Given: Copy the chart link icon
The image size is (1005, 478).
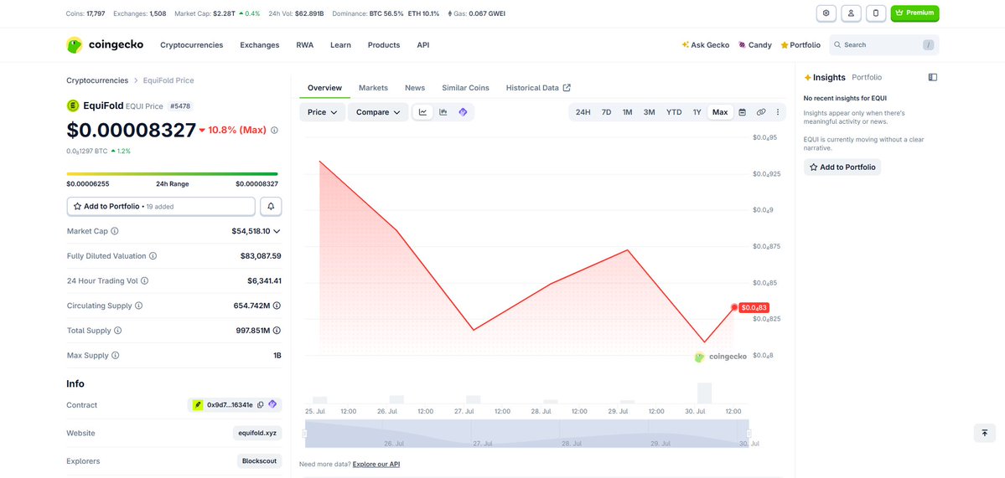Looking at the screenshot, I should (761, 112).
